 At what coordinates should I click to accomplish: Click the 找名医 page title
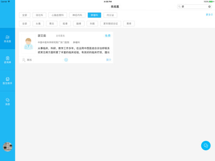click(115, 7)
